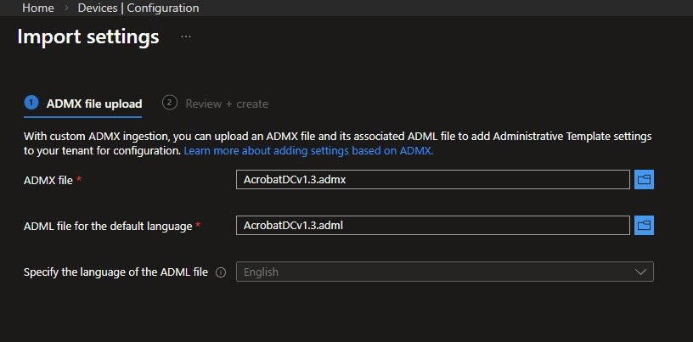Navigate to Devices | Configuration breadcrumb
Screen dimensions: 693x342
tap(138, 8)
